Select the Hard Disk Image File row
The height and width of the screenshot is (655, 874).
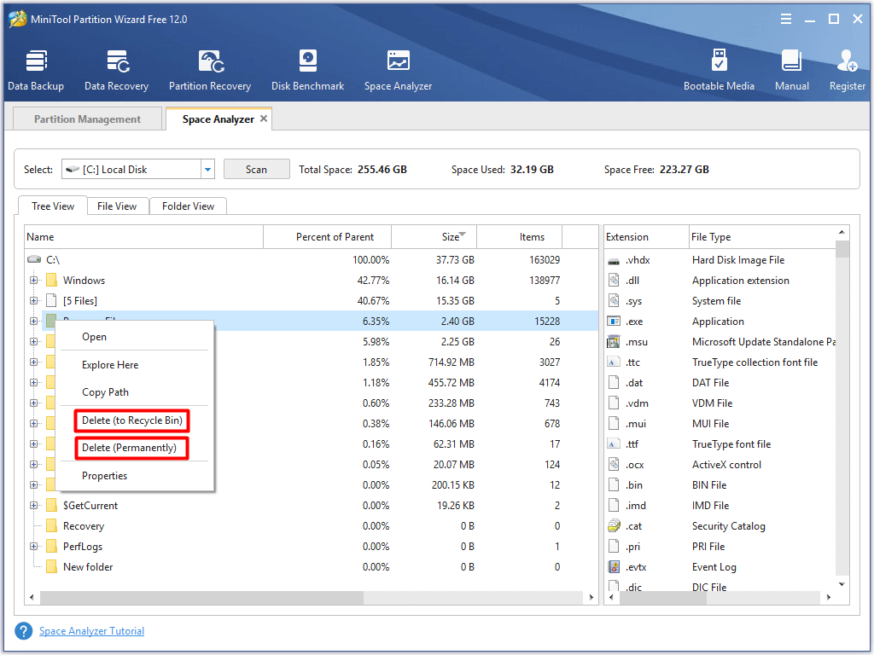720,260
